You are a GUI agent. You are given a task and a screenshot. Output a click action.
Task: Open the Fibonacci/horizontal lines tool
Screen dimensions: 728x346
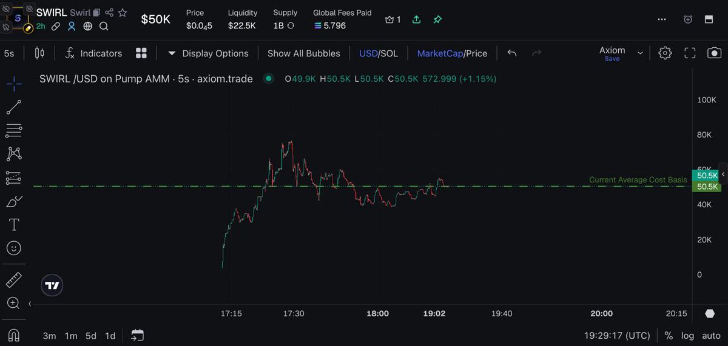click(14, 130)
